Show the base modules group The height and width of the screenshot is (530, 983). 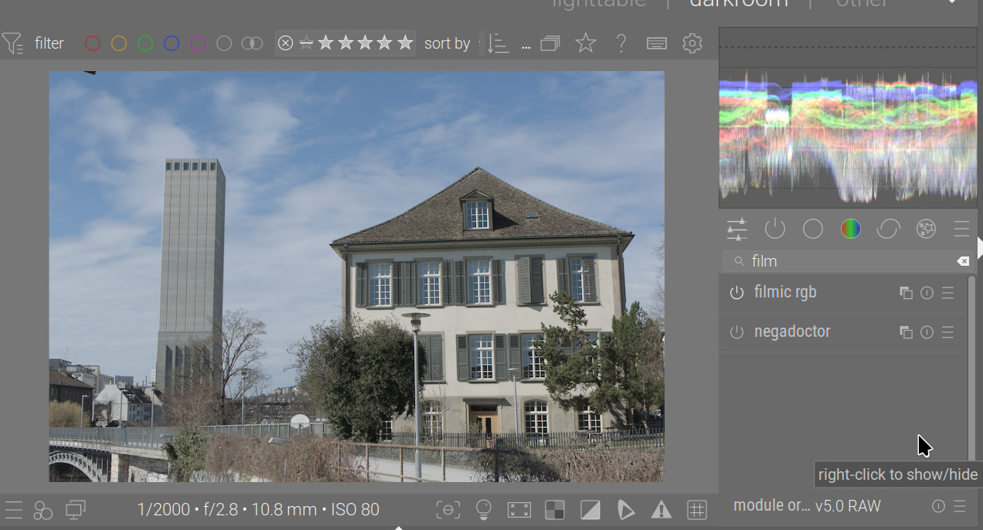click(x=813, y=229)
